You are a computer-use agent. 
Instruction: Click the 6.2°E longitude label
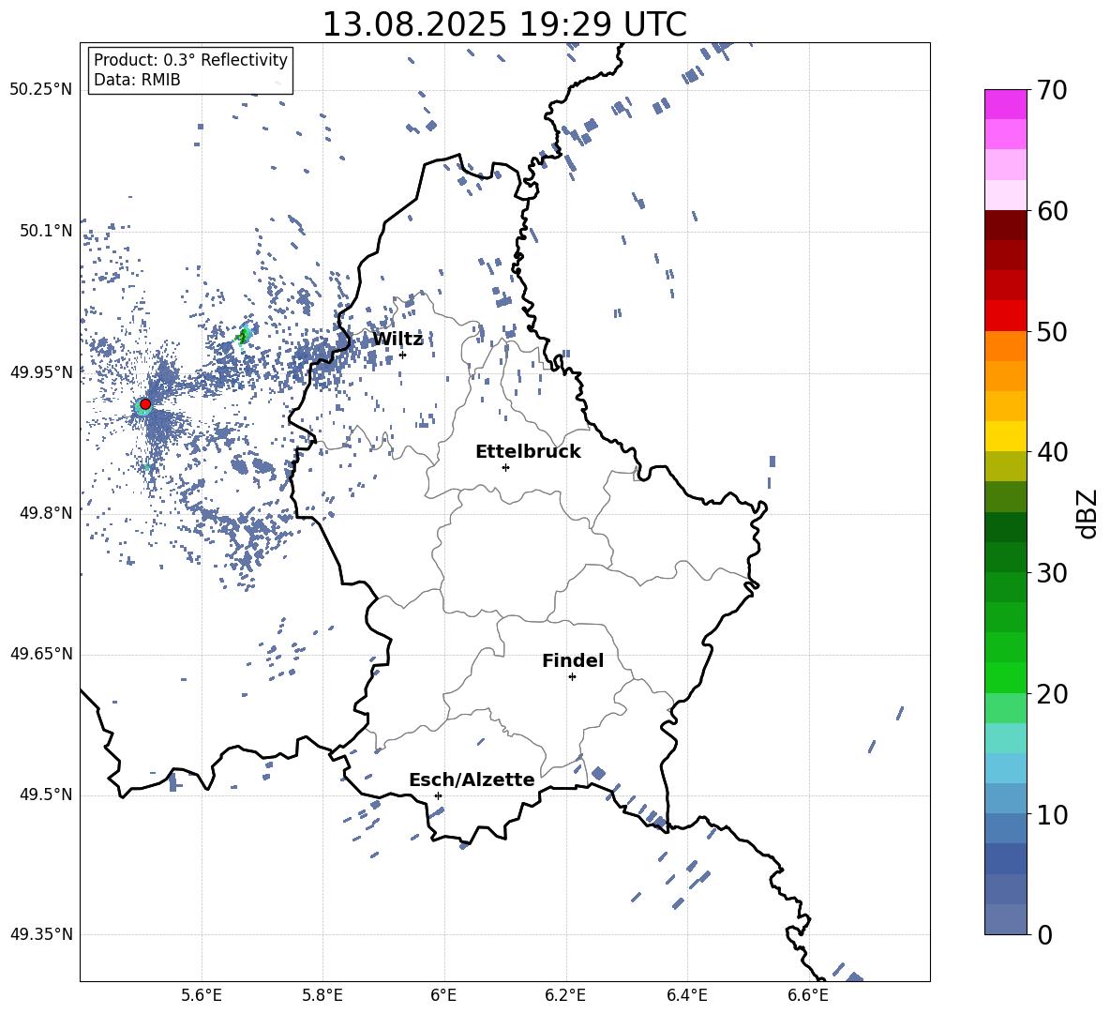tap(565, 995)
